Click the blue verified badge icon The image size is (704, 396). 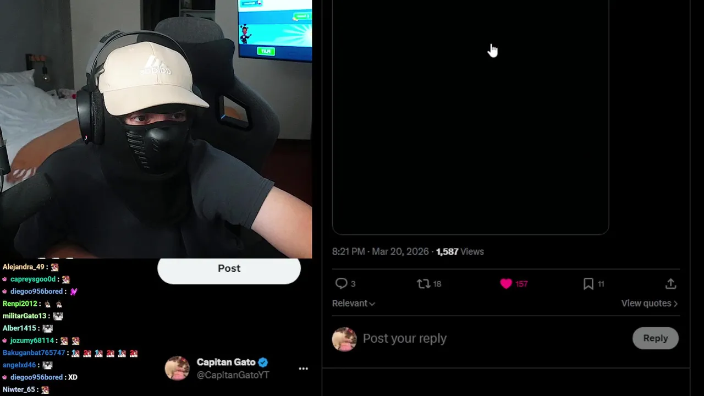263,362
